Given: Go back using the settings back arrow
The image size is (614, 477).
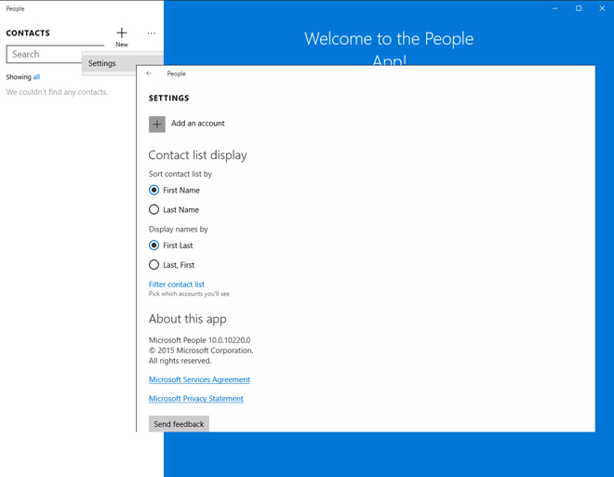Looking at the screenshot, I should [149, 73].
